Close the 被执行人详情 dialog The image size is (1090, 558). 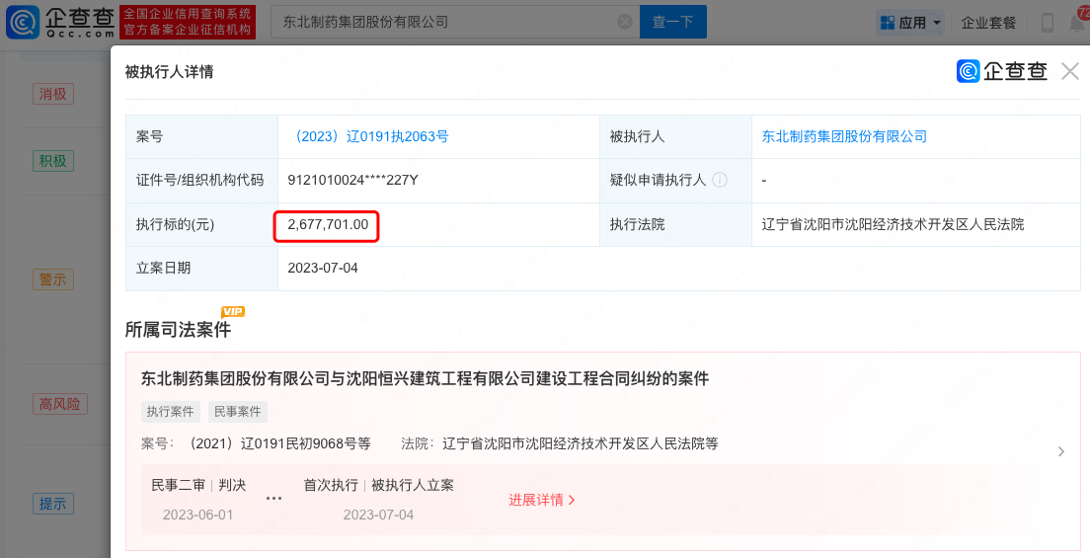click(x=1070, y=71)
